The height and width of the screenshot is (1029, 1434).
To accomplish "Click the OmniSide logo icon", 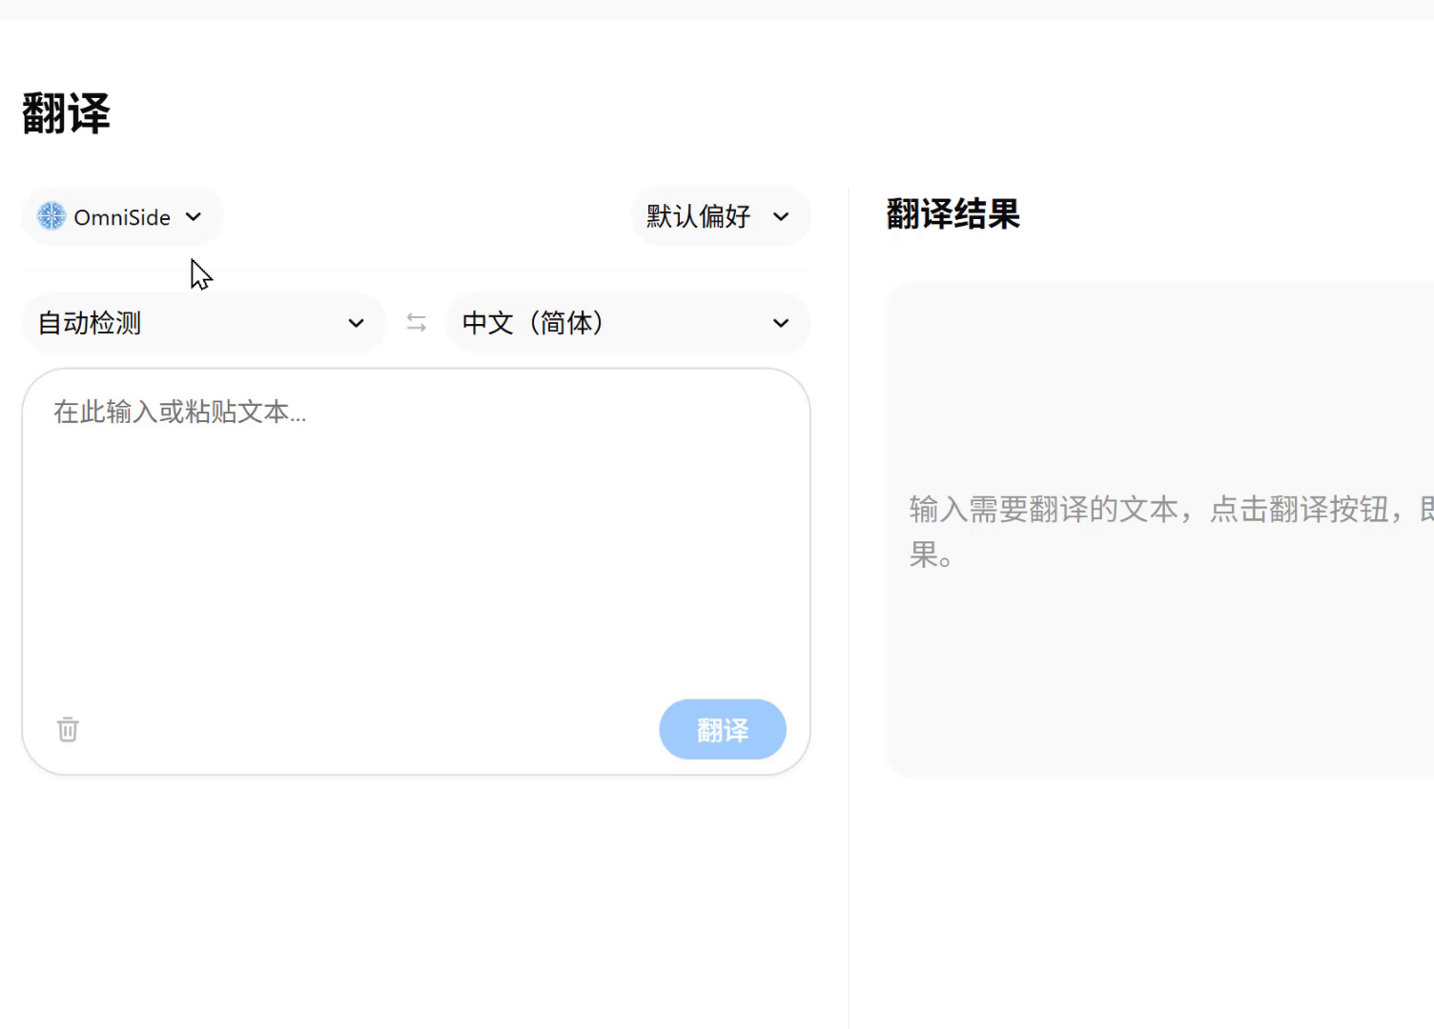I will coord(51,216).
